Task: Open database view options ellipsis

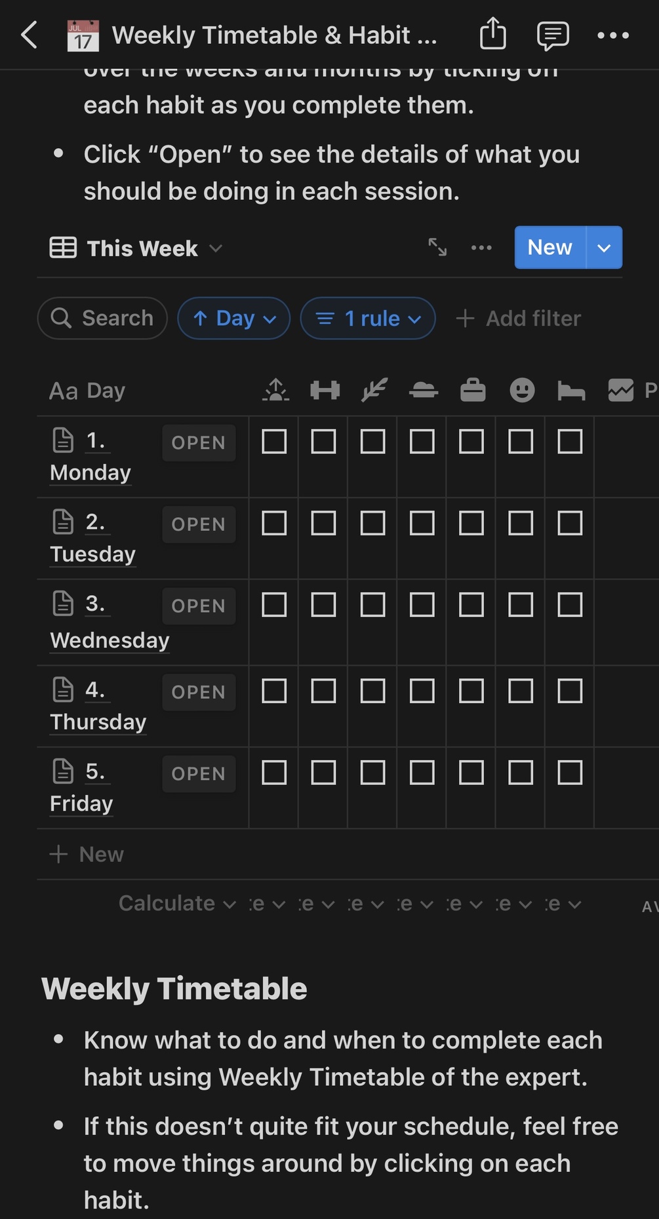Action: (x=481, y=247)
